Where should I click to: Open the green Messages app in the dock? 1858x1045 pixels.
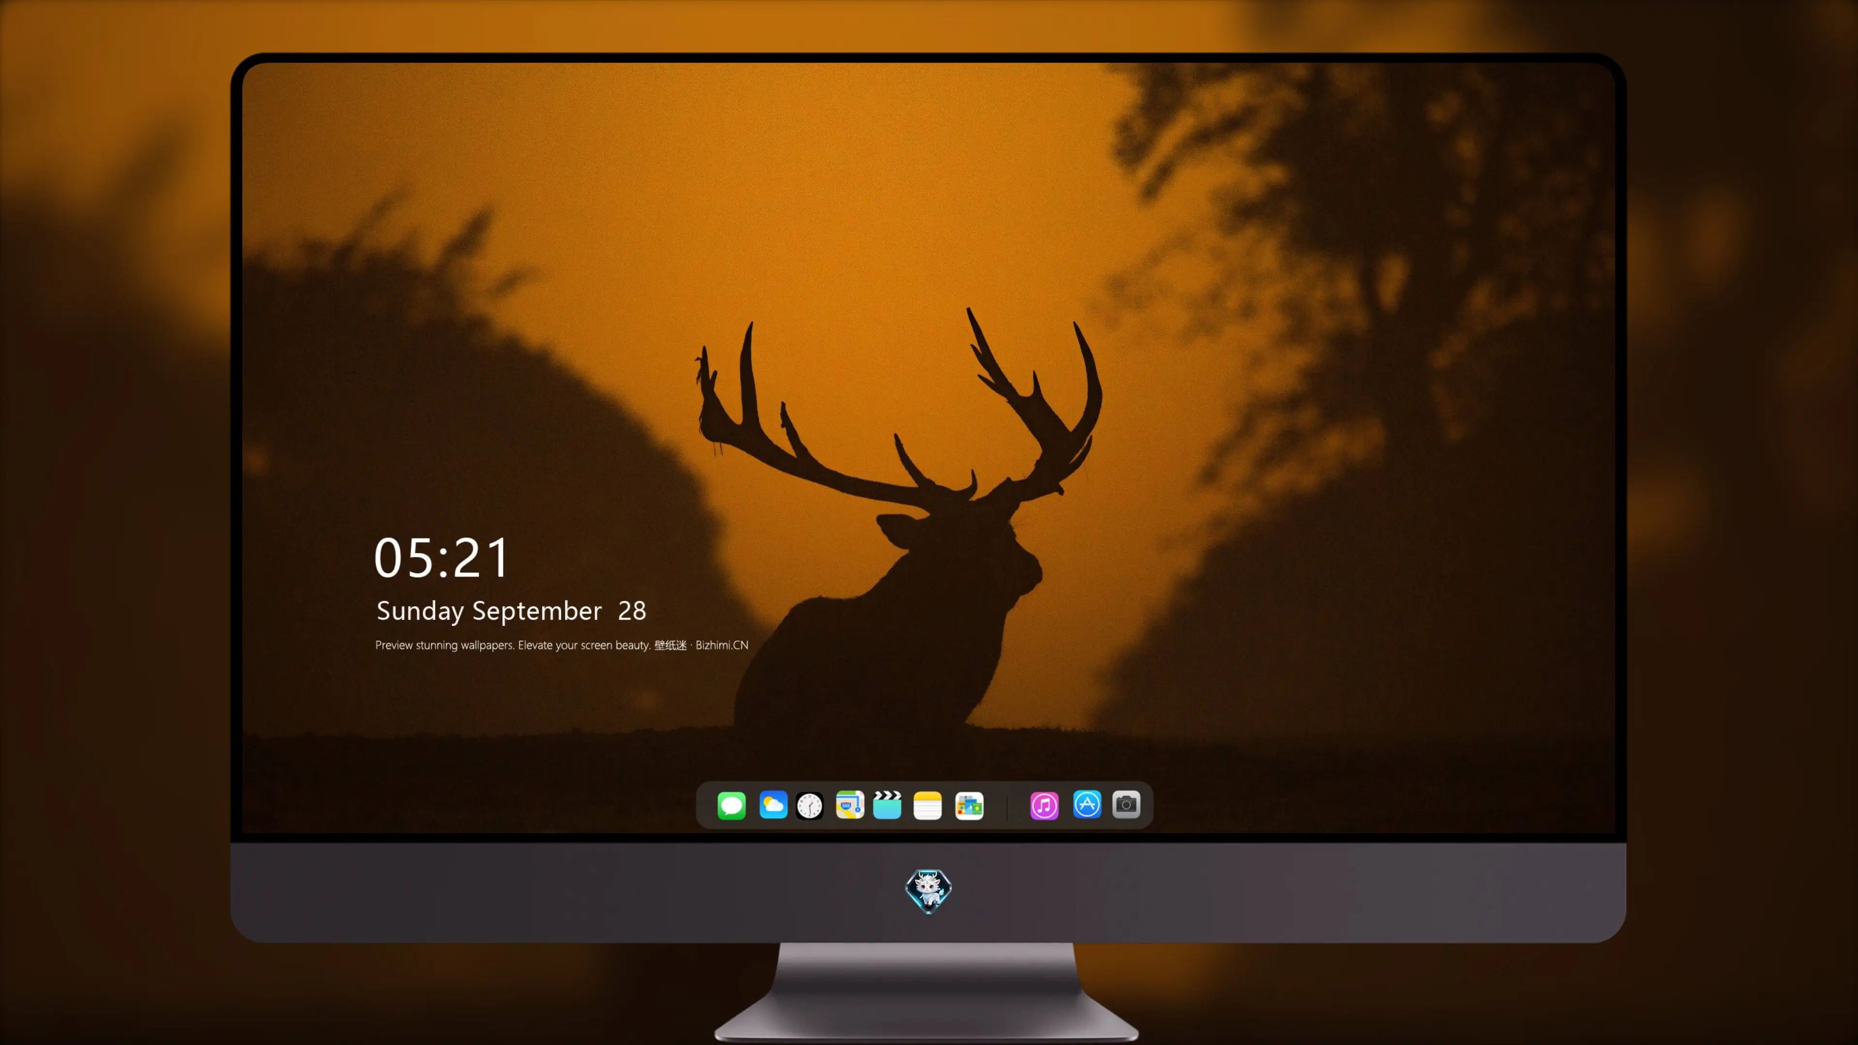(x=732, y=805)
